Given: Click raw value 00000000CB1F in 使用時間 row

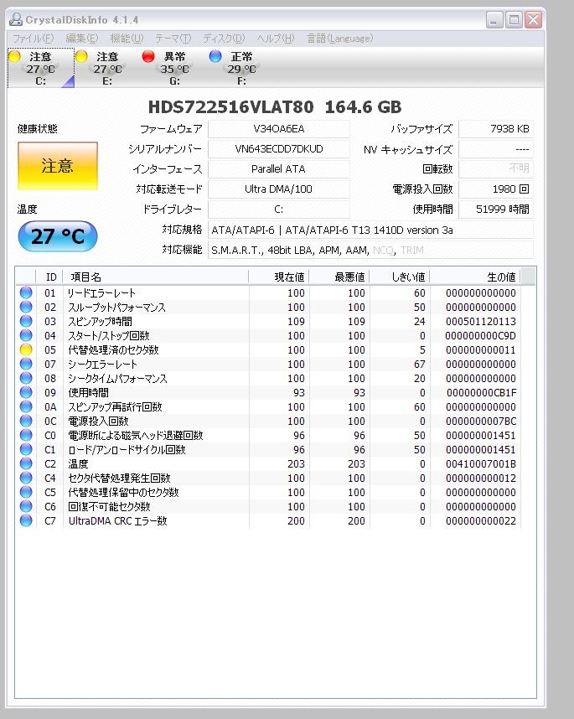Looking at the screenshot, I should click(x=481, y=392).
